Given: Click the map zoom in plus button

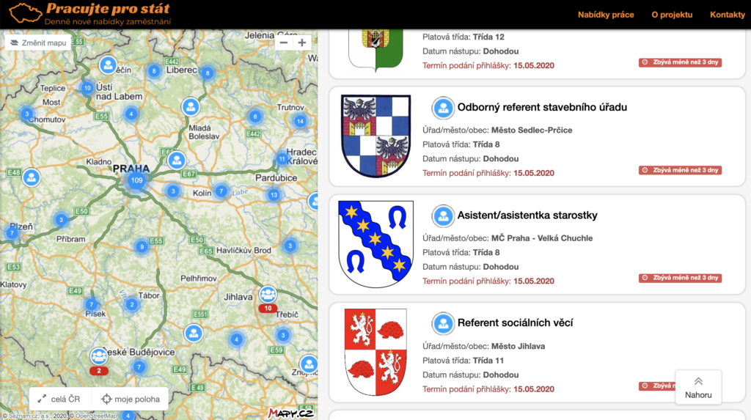Looking at the screenshot, I should pos(302,43).
